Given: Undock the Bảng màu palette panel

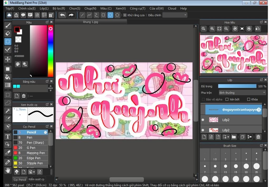Looking at the screenshot, I should tap(47, 81).
